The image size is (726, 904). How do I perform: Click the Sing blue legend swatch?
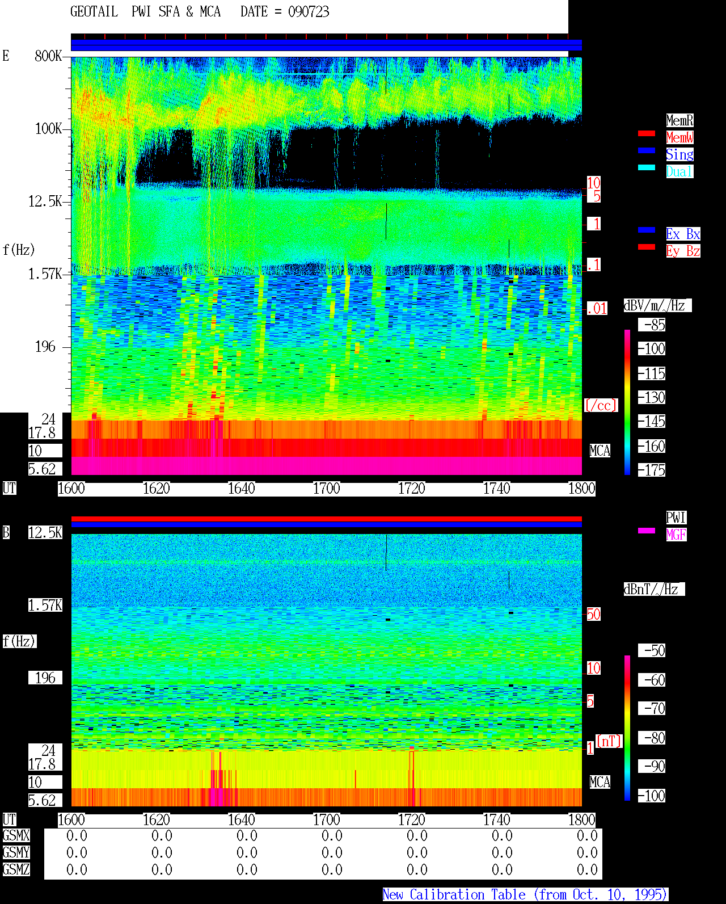tap(647, 151)
